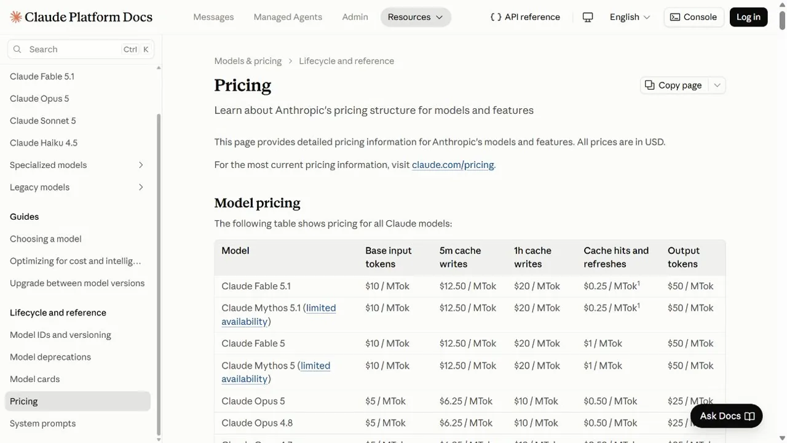Open the Choosing a model guide
Viewport: 787px width, 443px height.
pos(45,239)
